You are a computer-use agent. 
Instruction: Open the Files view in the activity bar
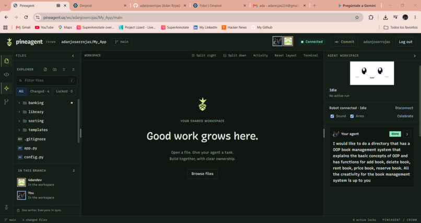6,61
